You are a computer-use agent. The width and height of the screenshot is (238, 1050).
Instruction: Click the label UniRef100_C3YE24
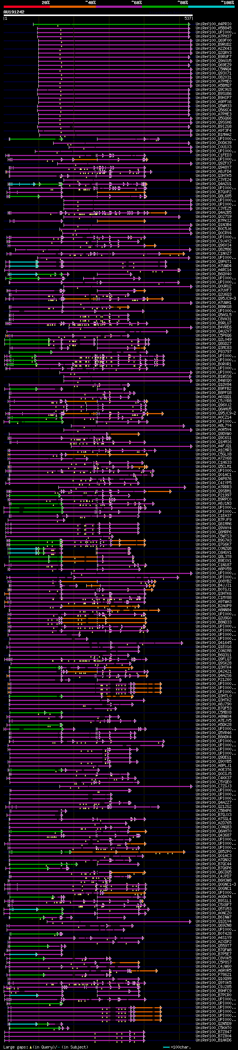213,180
